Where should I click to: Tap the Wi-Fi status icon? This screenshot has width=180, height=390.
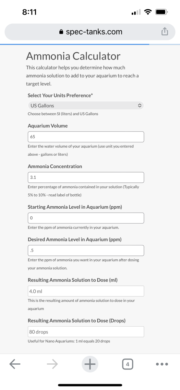click(148, 13)
